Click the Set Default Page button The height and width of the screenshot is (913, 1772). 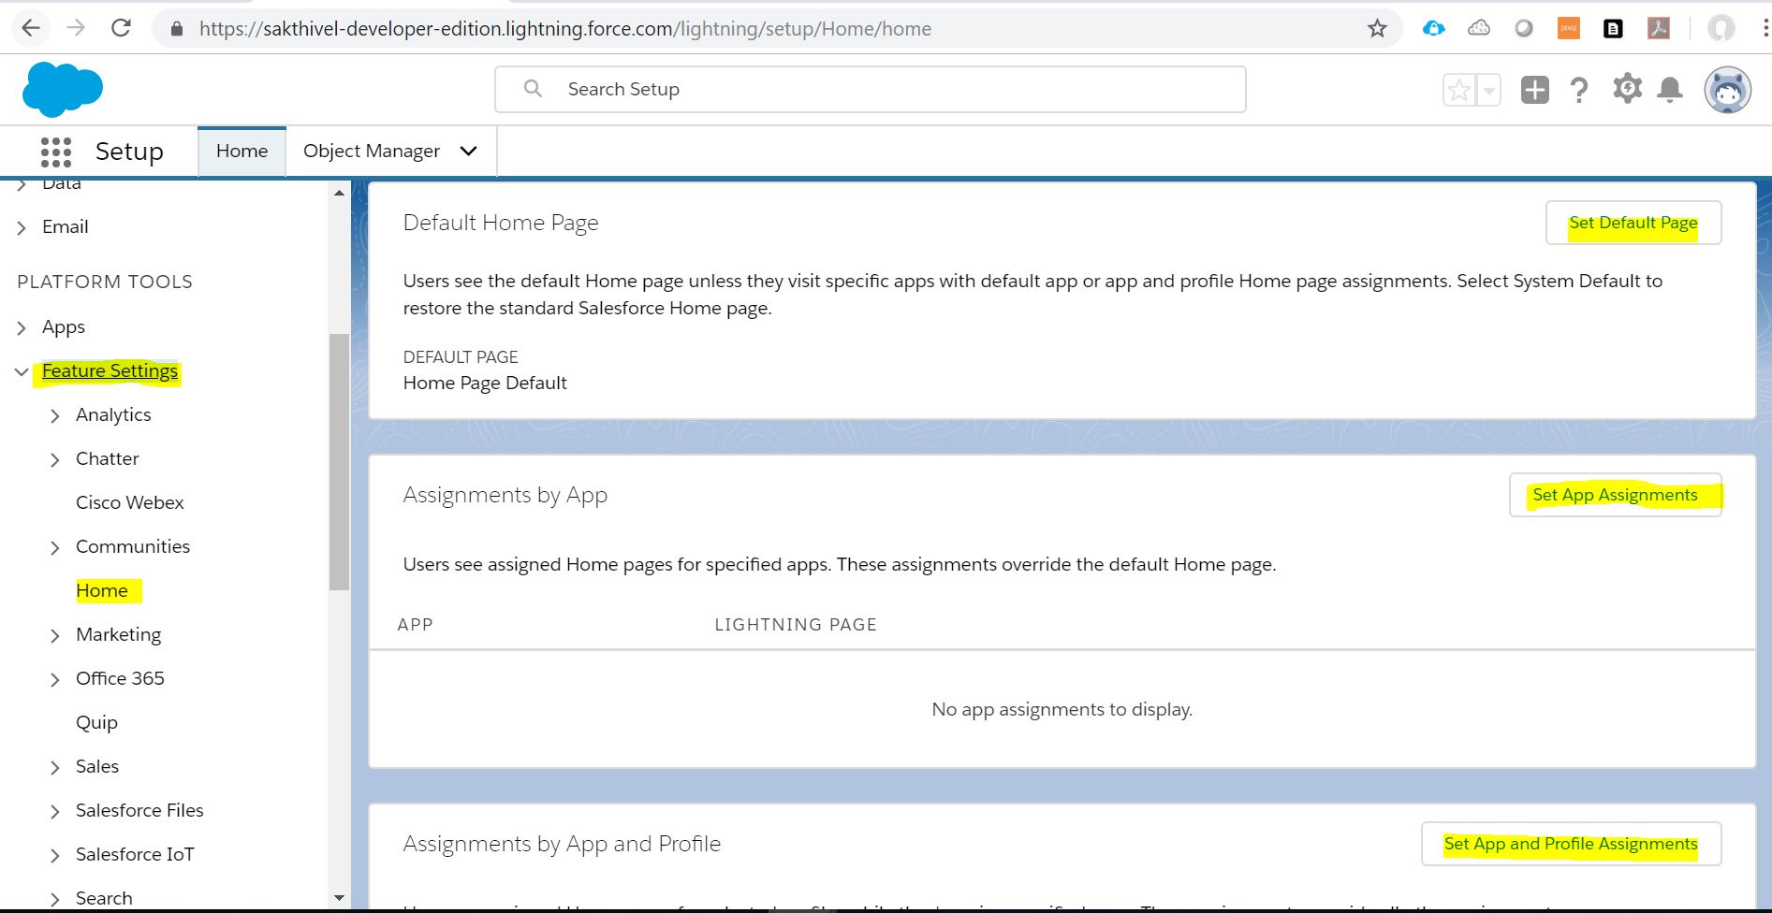tap(1633, 223)
